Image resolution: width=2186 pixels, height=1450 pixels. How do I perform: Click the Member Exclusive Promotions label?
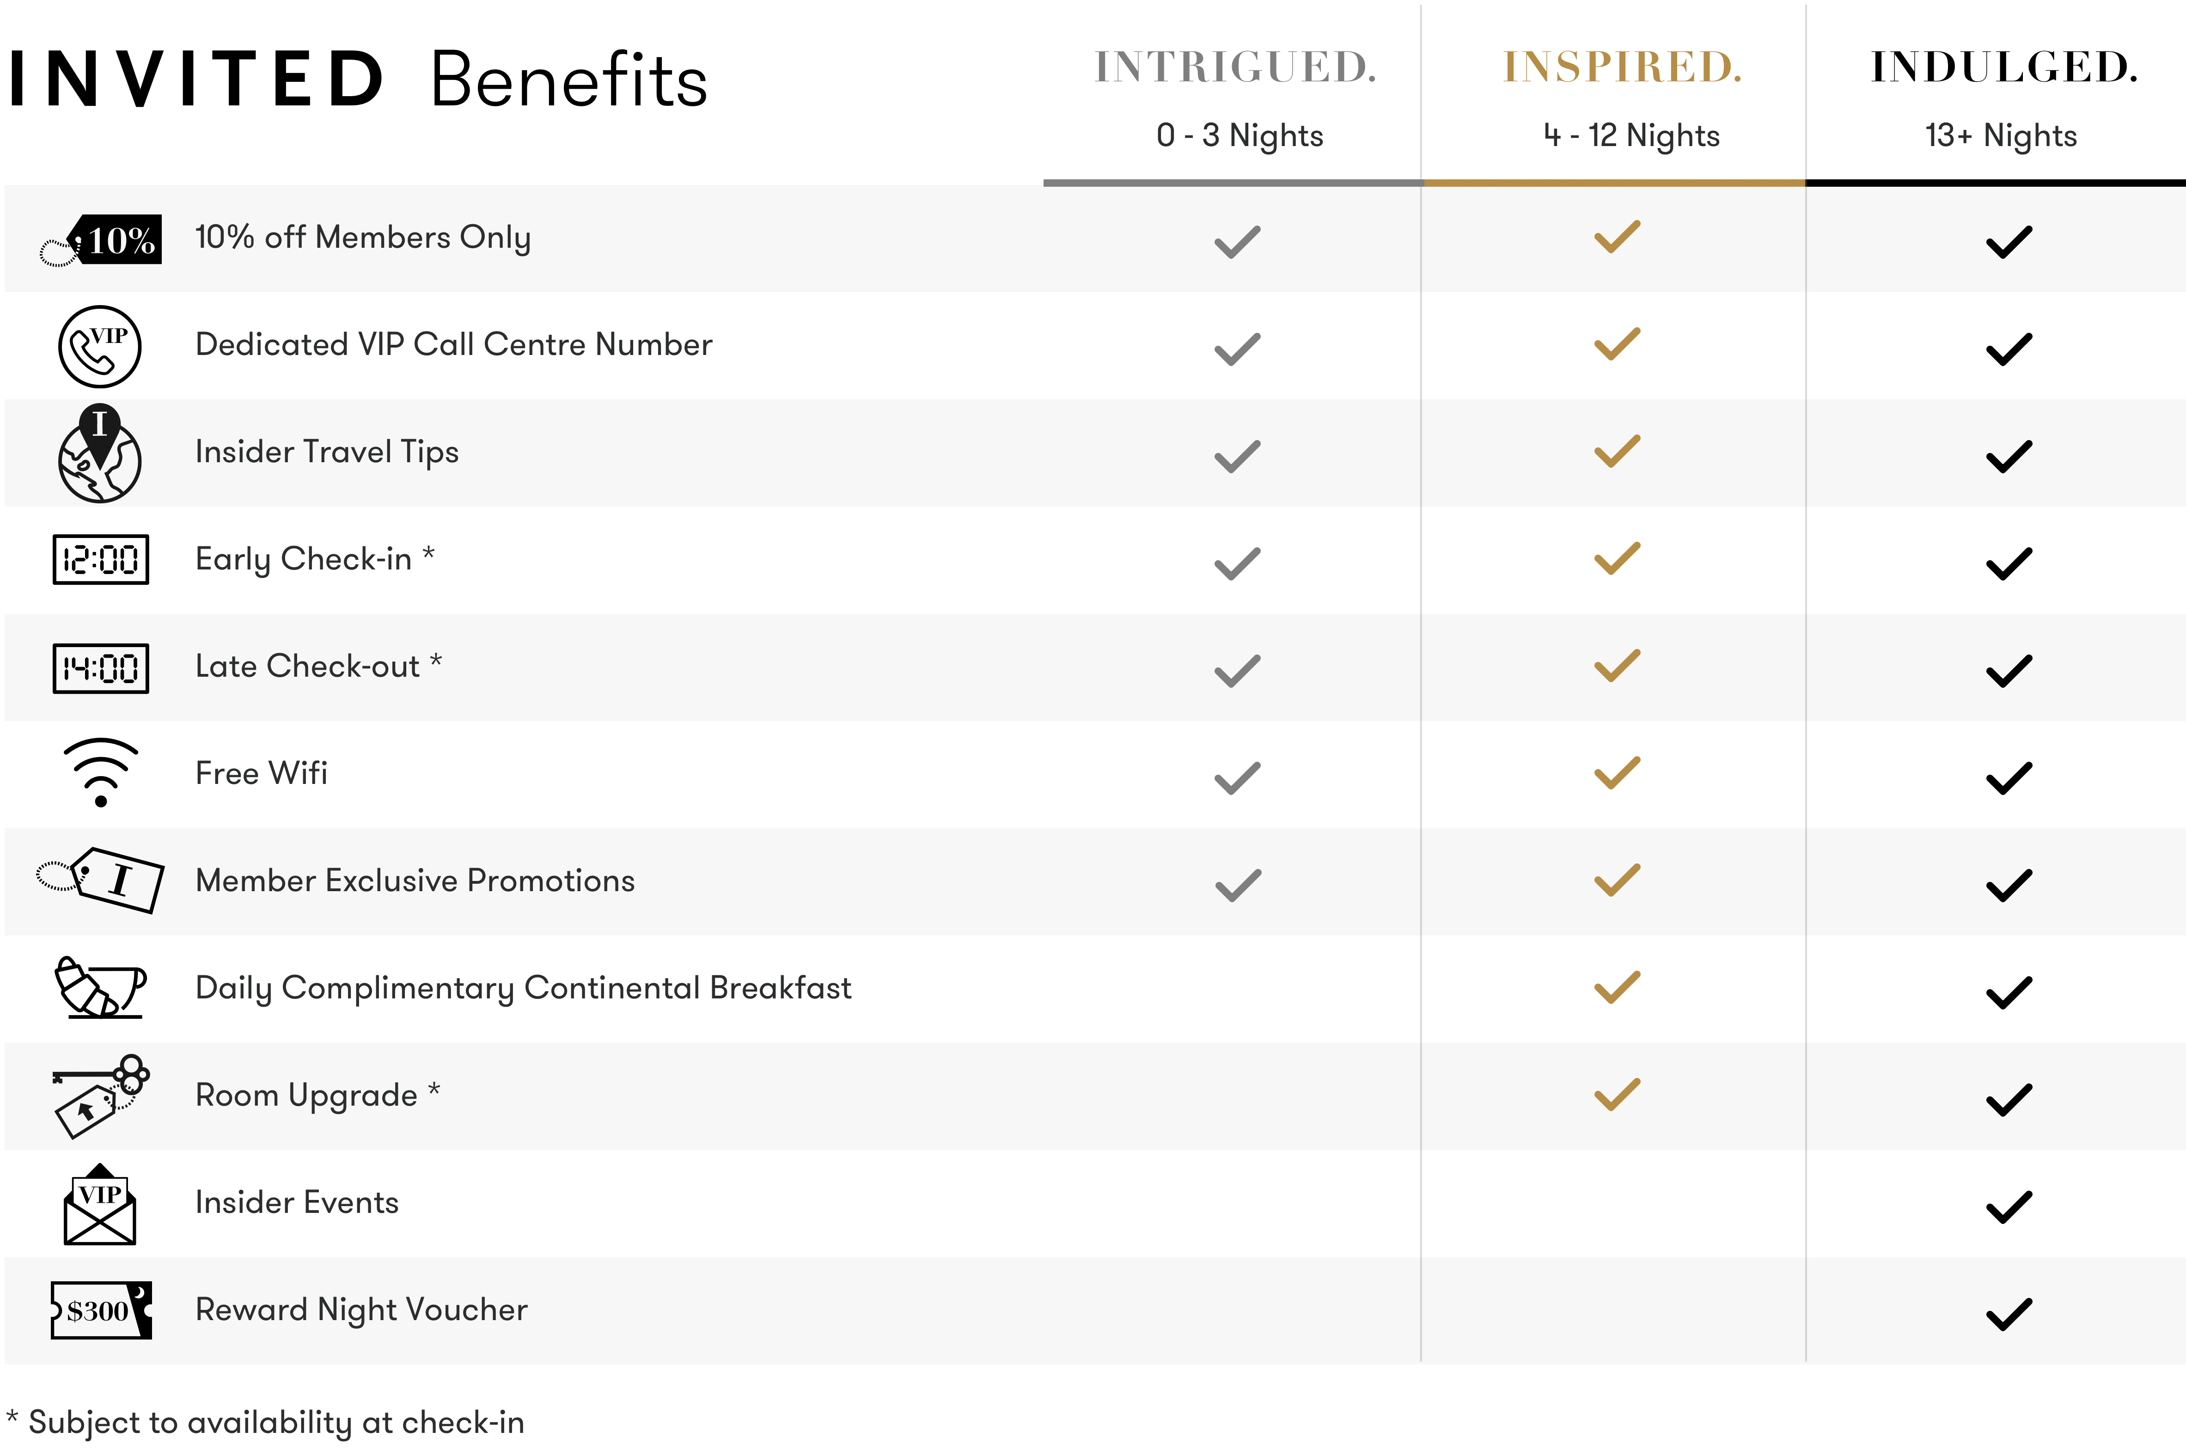click(x=415, y=881)
